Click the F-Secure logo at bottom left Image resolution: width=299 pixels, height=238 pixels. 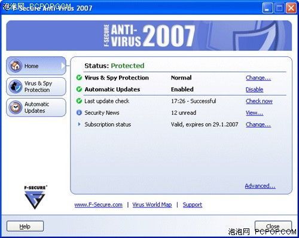[x=35, y=197]
